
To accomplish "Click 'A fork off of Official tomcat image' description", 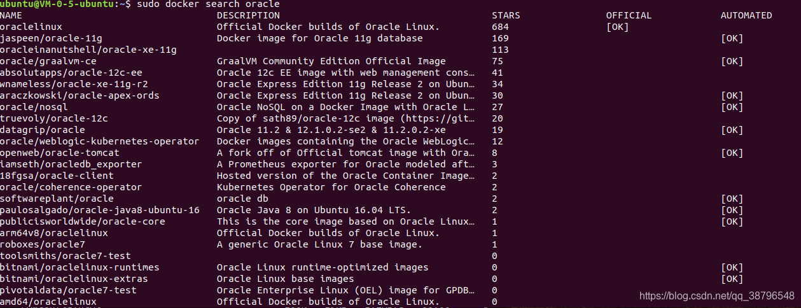I will click(x=345, y=153).
